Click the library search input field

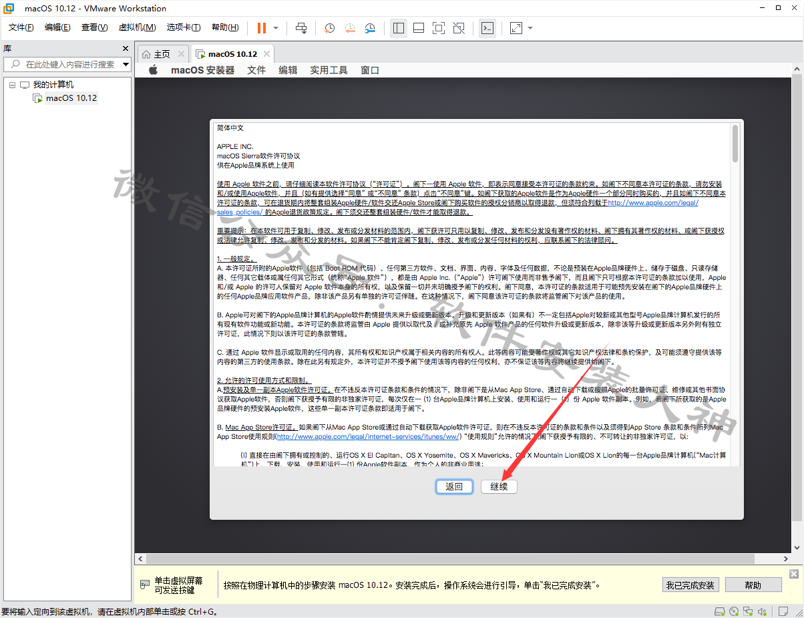[x=67, y=64]
